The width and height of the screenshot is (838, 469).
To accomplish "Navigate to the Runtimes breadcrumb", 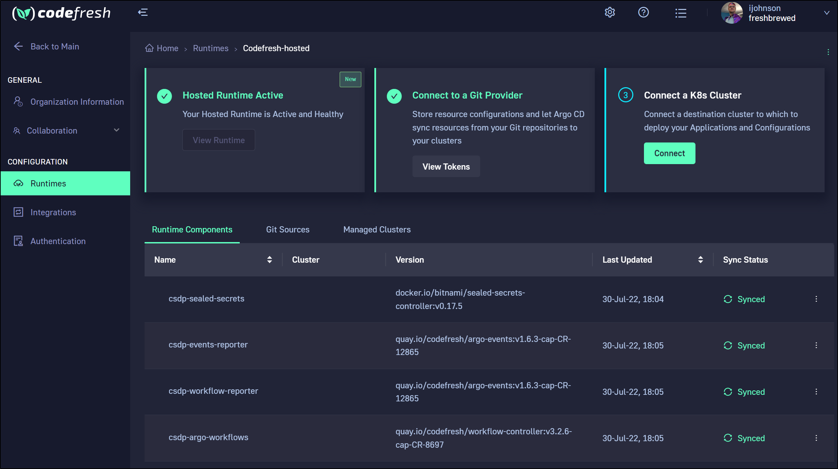I will tap(211, 48).
